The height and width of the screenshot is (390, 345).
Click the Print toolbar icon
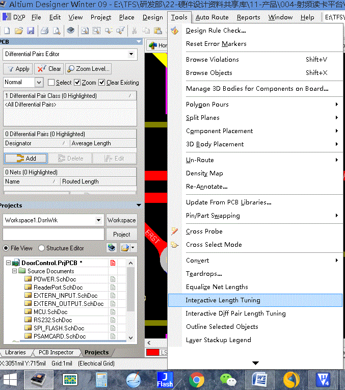point(44,31)
